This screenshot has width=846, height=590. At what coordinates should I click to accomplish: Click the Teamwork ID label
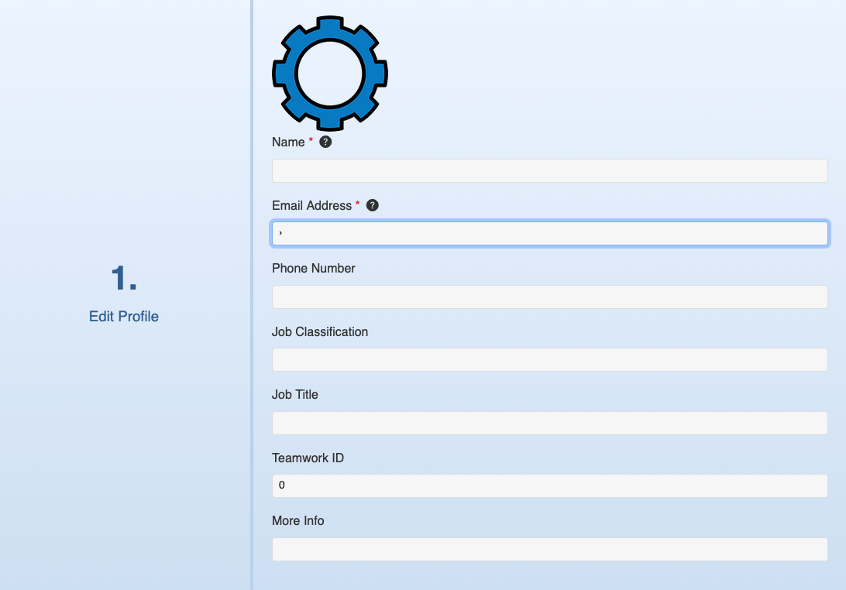[308, 458]
